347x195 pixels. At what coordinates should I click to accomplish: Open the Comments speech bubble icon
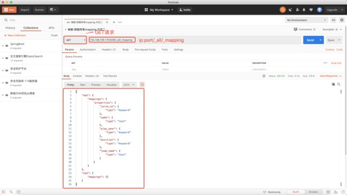(x=295, y=29)
